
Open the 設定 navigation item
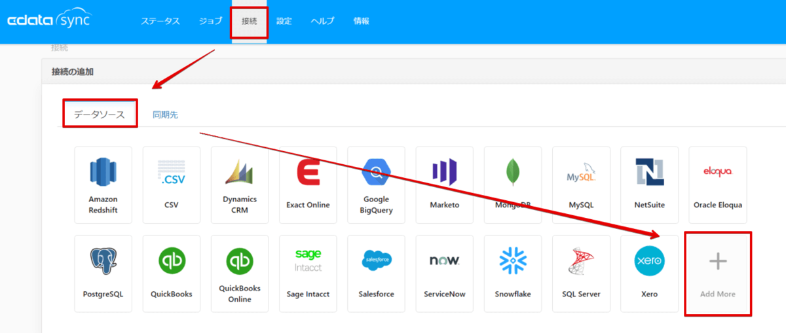(x=284, y=21)
